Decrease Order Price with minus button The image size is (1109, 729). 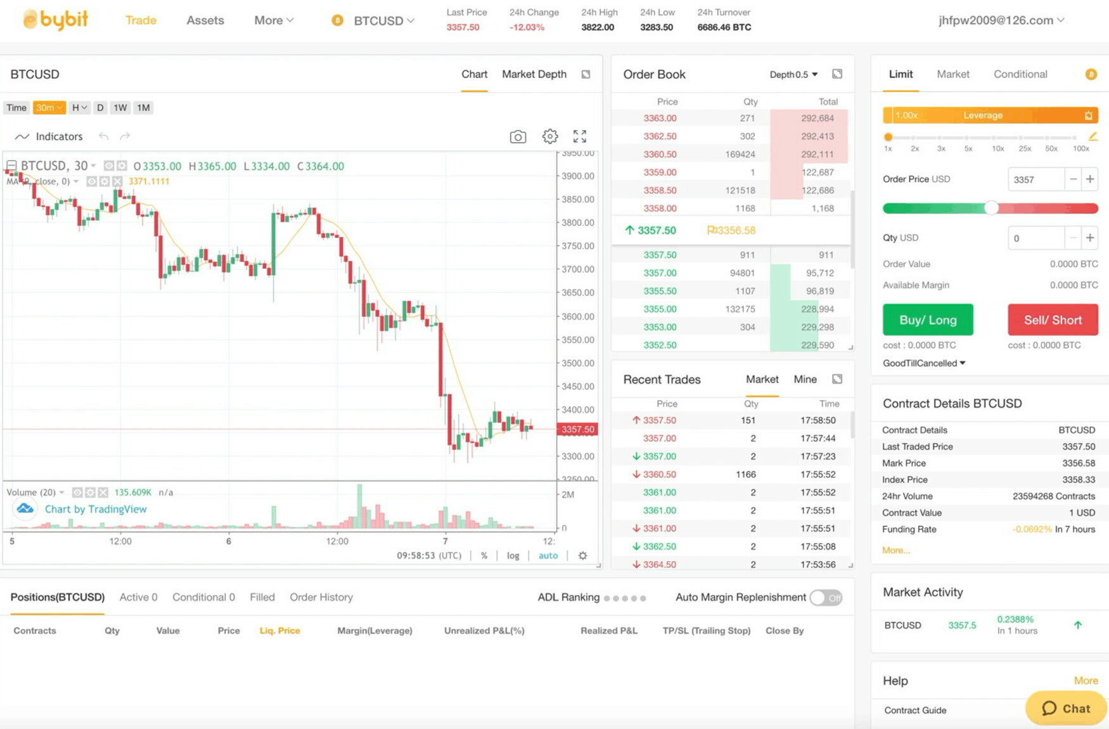click(1074, 179)
